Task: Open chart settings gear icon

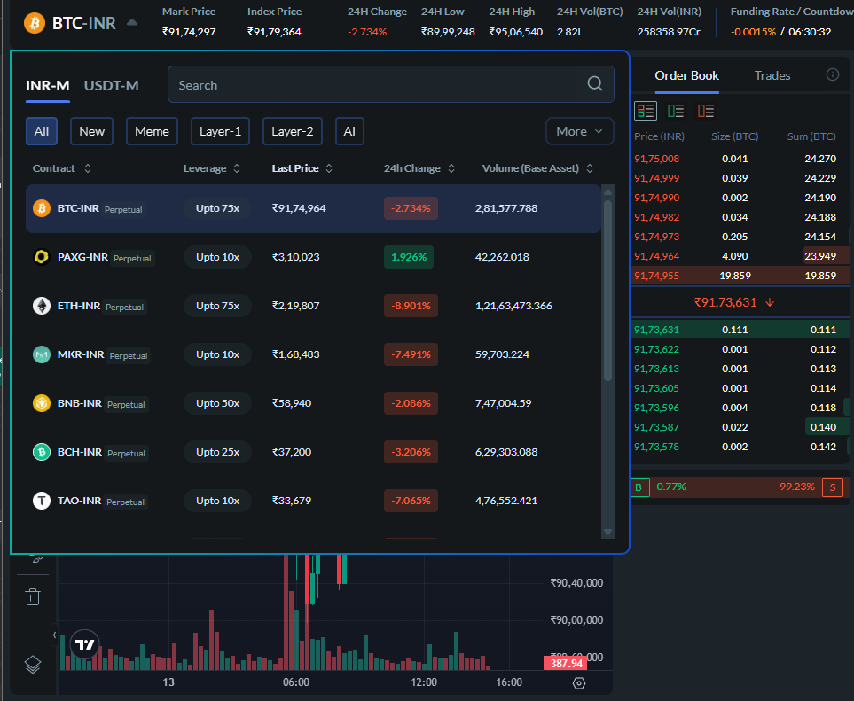Action: point(579,682)
